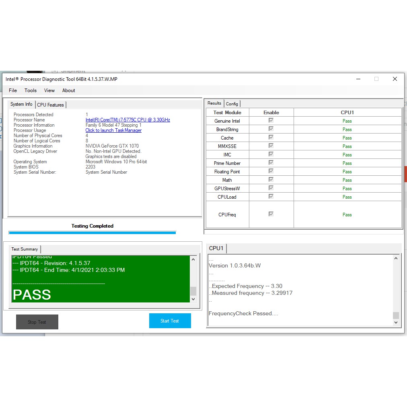The image size is (407, 407).
Task: Open the About menu
Action: (x=69, y=90)
